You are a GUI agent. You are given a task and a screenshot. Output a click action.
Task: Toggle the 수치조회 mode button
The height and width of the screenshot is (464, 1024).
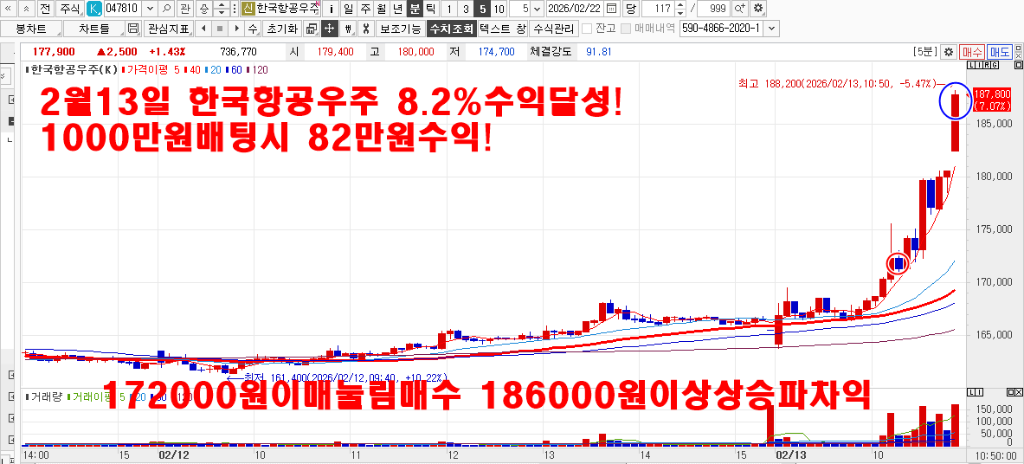[452, 29]
